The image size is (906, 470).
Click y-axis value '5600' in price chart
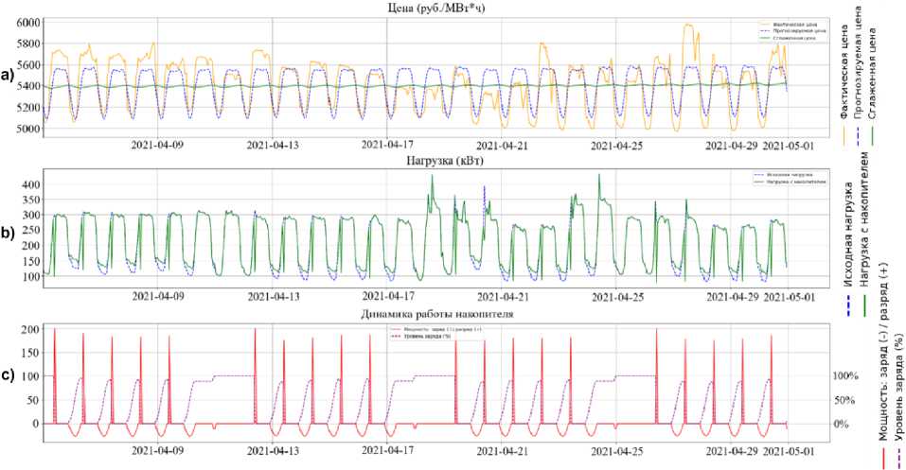click(29, 64)
